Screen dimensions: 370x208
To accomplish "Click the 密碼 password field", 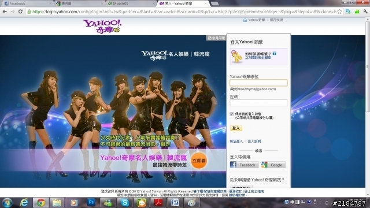I will point(258,103).
